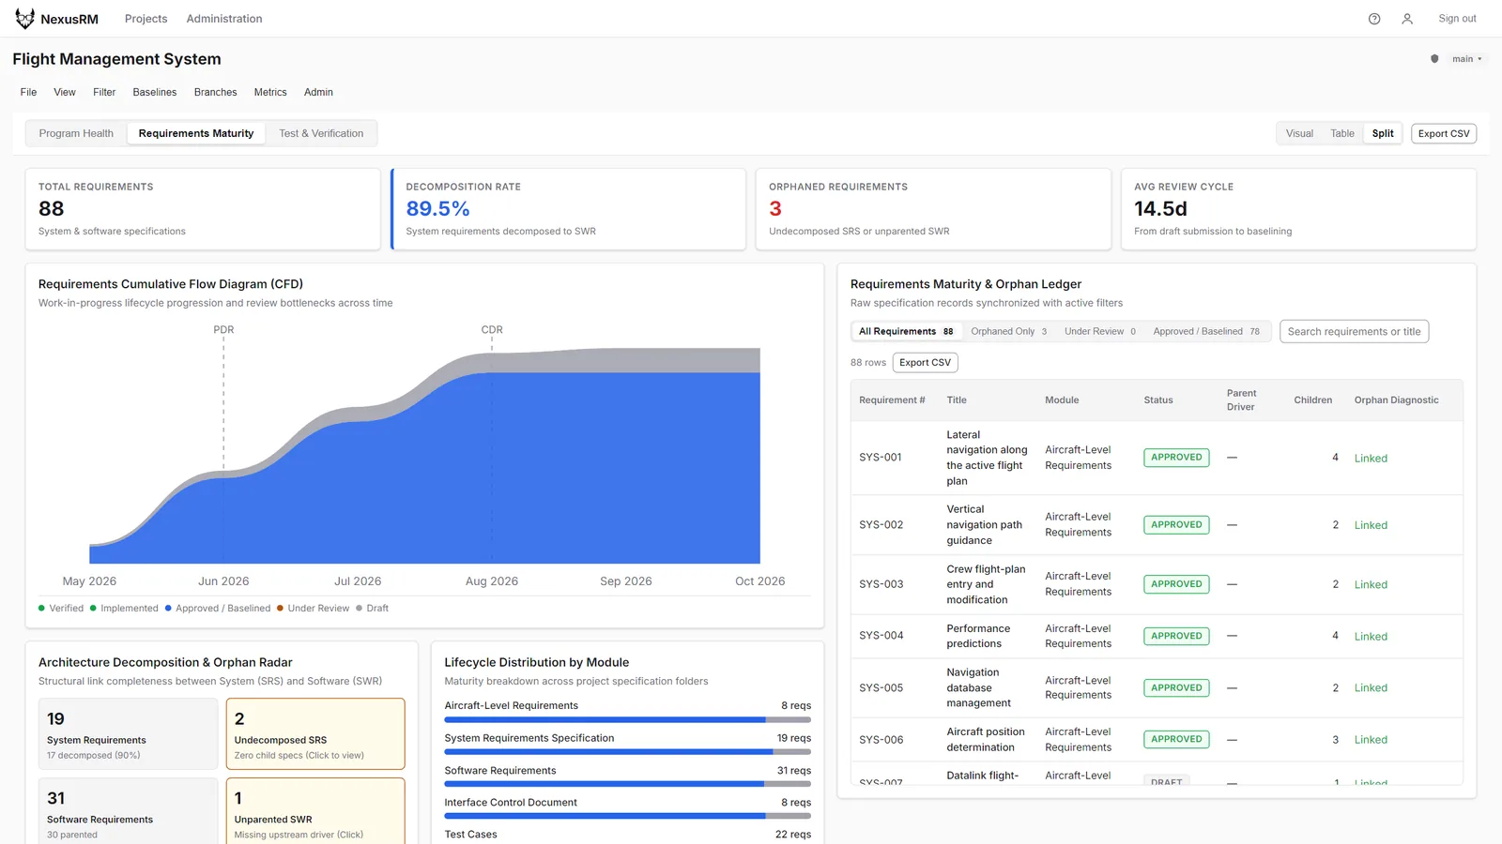Click the Orphaned Requirements metric card

click(x=933, y=209)
